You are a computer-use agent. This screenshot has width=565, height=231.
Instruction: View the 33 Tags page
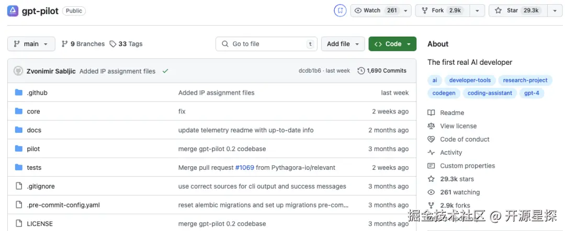pos(126,44)
